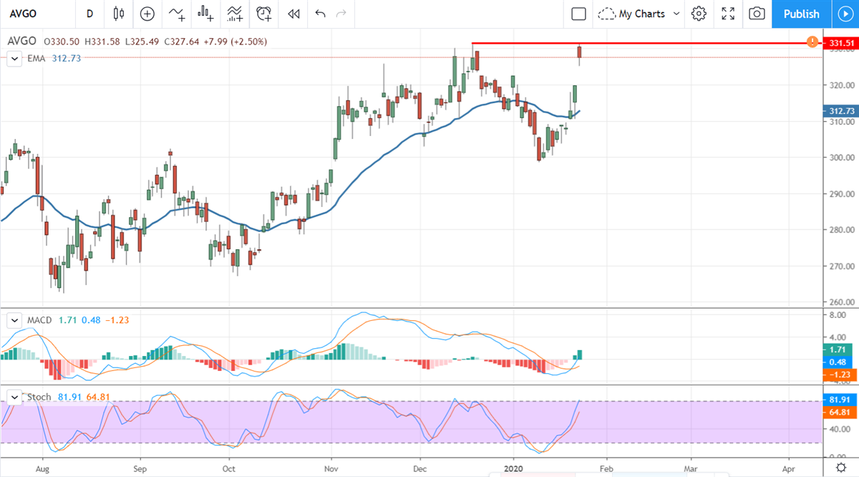Click the compare or add symbol icon

pos(147,14)
